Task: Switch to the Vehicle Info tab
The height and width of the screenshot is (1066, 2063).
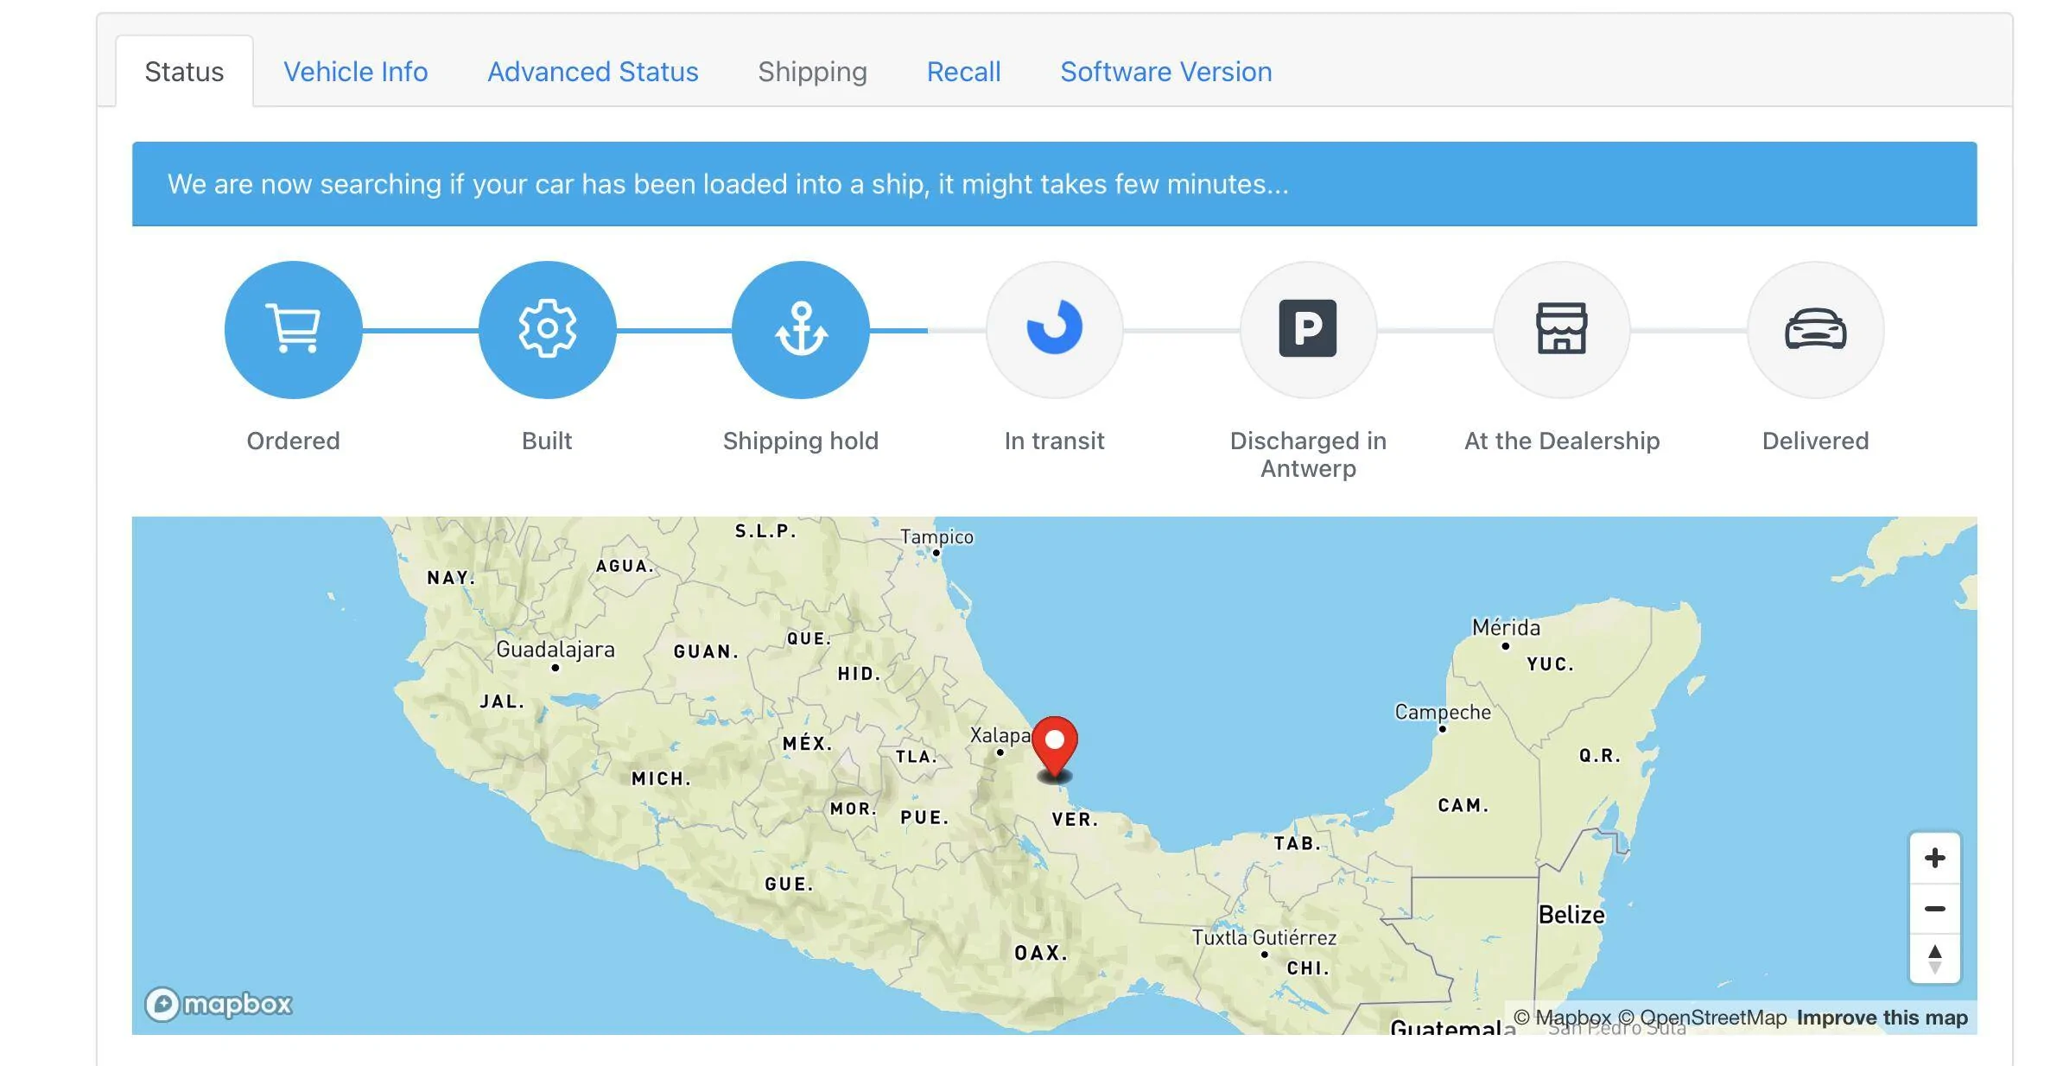Action: [x=356, y=72]
